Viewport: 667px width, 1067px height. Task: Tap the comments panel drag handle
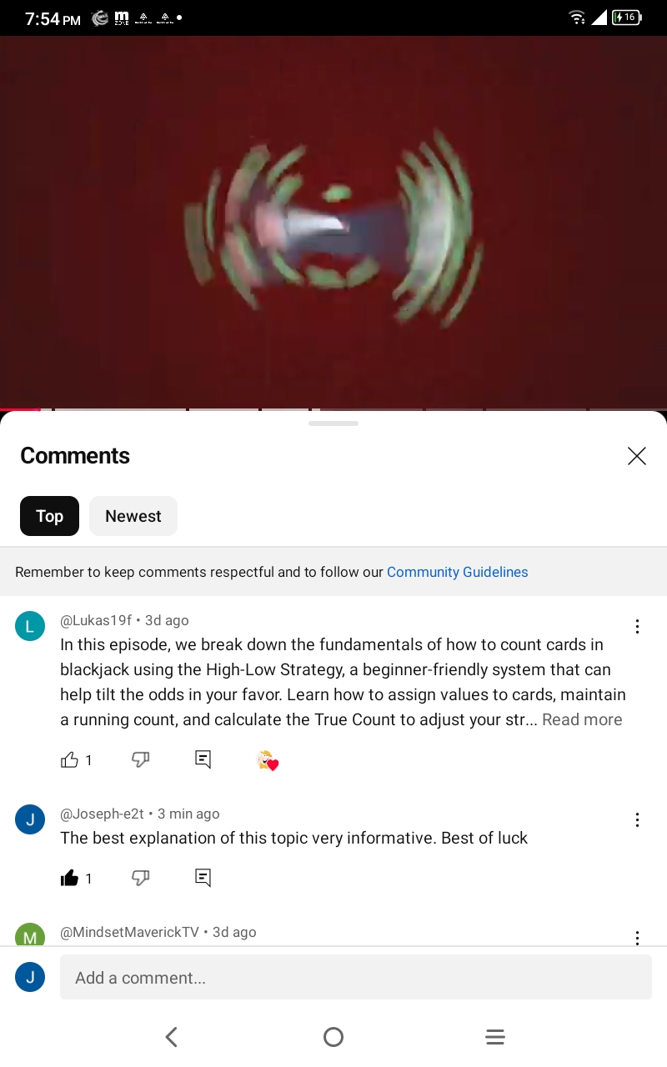333,423
